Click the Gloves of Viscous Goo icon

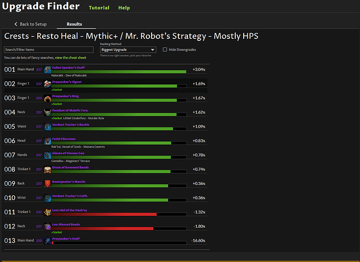tap(47, 155)
